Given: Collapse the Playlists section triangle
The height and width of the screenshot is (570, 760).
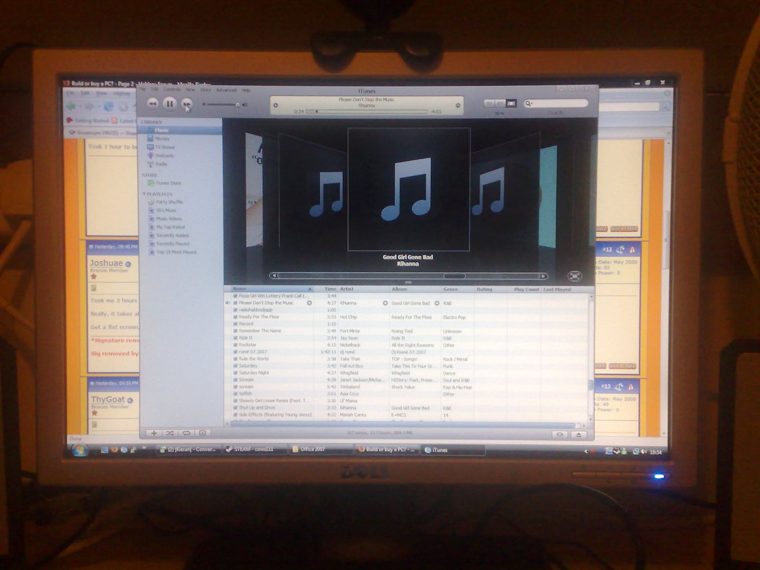Looking at the screenshot, I should click(144, 194).
